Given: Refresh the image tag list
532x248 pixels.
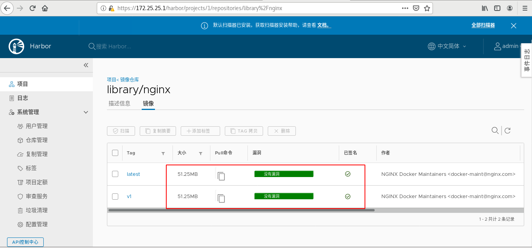Looking at the screenshot, I should (507, 131).
